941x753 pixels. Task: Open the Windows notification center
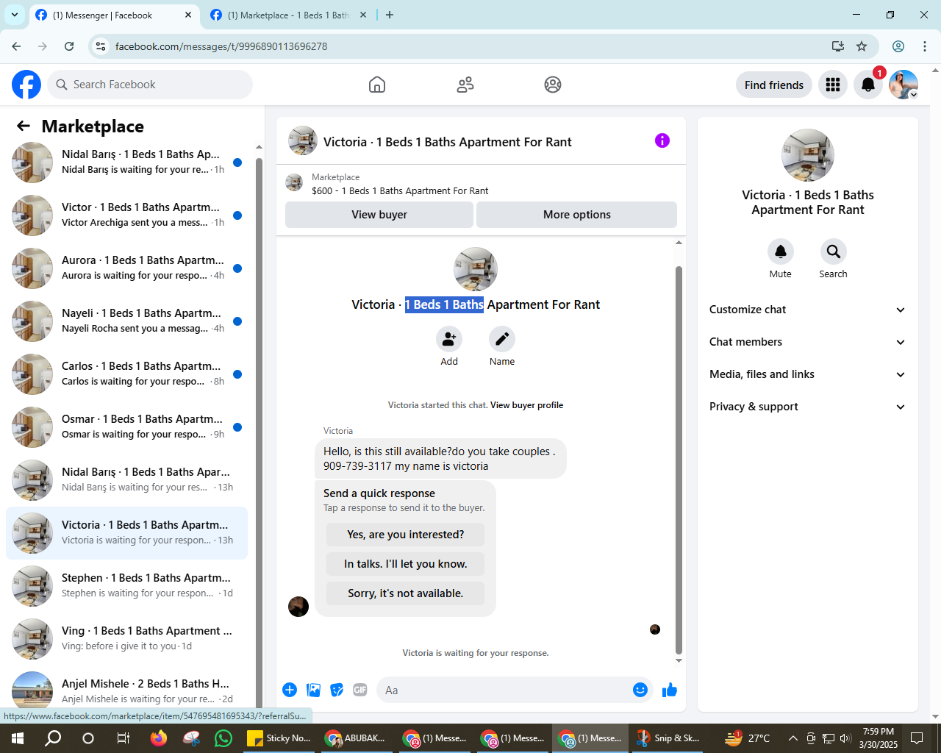point(917,738)
